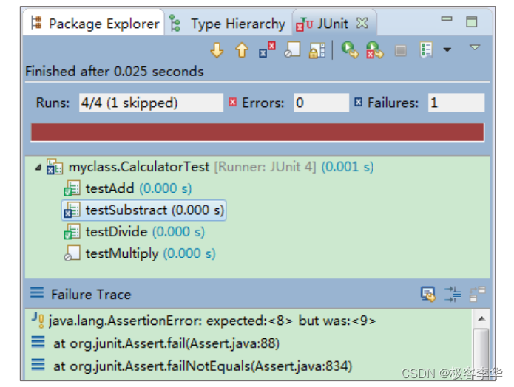This screenshot has height=387, width=514.
Task: Click the Stop JUnit Test Run button
Action: (400, 51)
